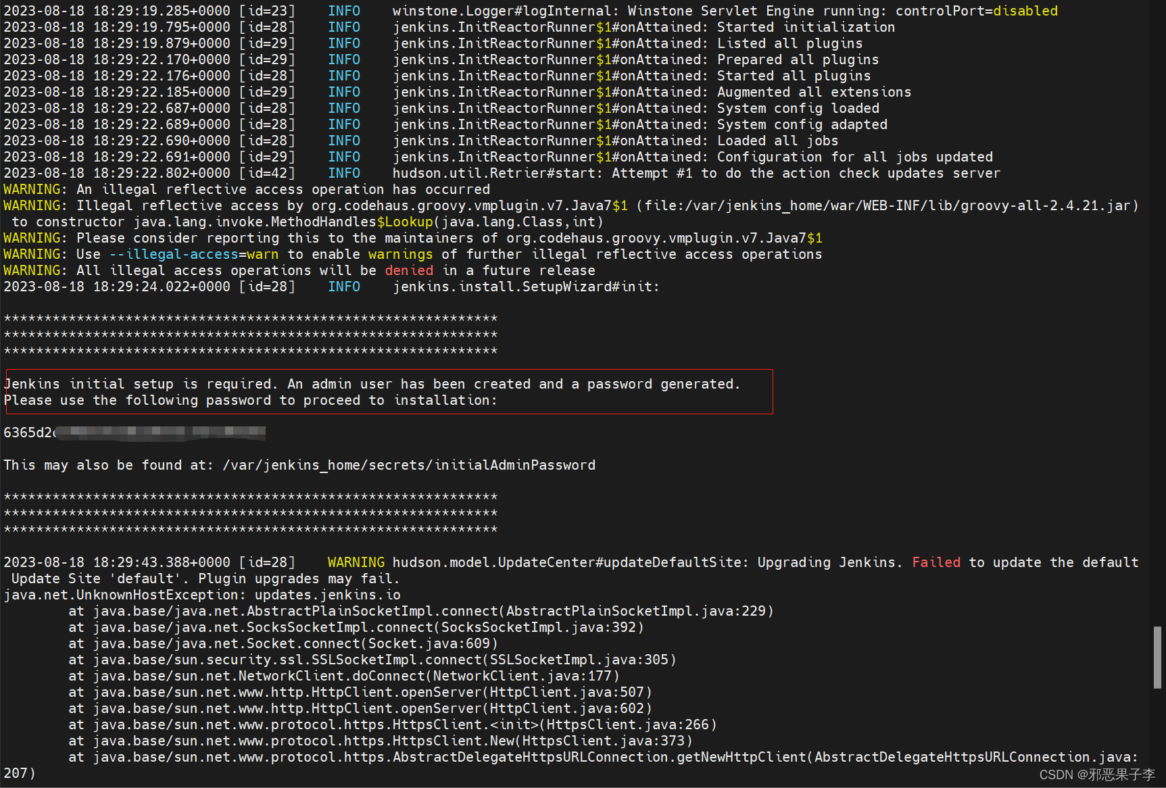Click 'Please use the following password' line
This screenshot has height=788, width=1166.
click(250, 400)
